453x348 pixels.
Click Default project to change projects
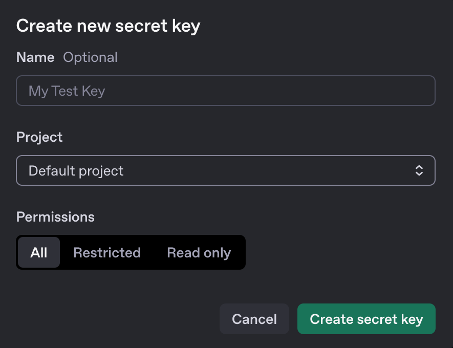tap(76, 170)
